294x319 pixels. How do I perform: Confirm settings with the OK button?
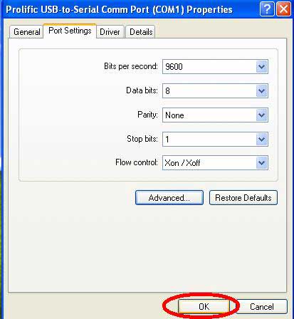[204, 306]
